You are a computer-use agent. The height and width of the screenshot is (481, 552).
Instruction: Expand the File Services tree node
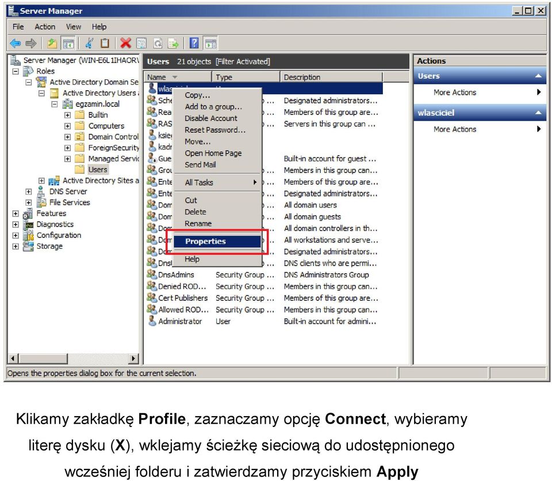(29, 202)
